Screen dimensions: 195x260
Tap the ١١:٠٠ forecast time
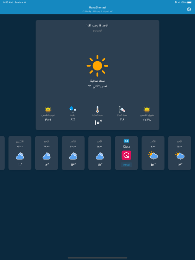pos(179,147)
